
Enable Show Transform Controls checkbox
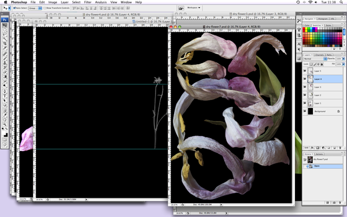(x=45, y=8)
